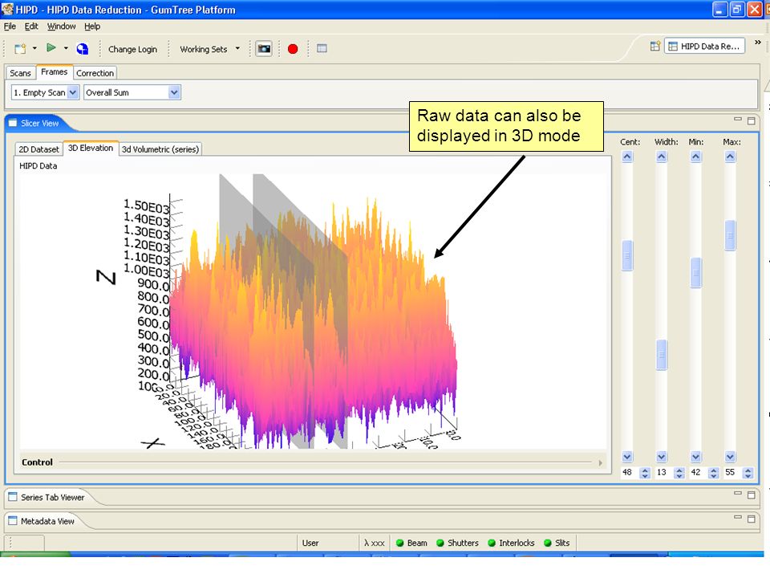Image resolution: width=770 pixels, height=578 pixels.
Task: Click the stepper arrows beside value 55
Action: 748,473
